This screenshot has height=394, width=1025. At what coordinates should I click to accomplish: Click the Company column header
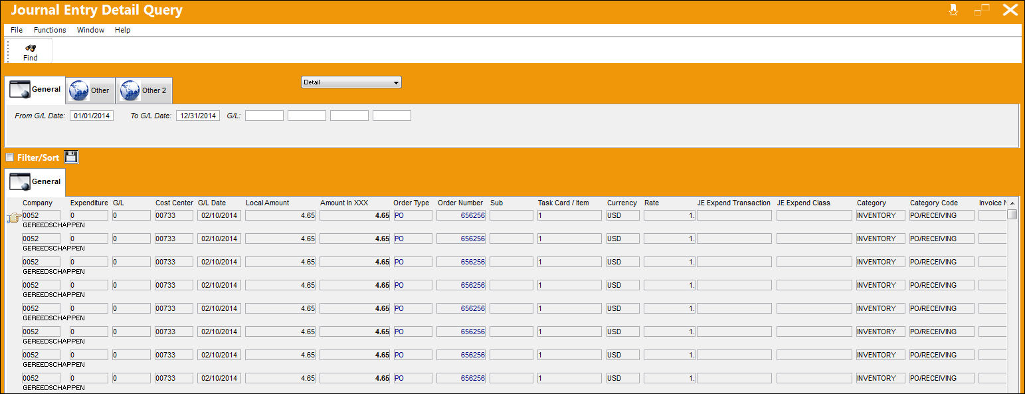coord(37,203)
